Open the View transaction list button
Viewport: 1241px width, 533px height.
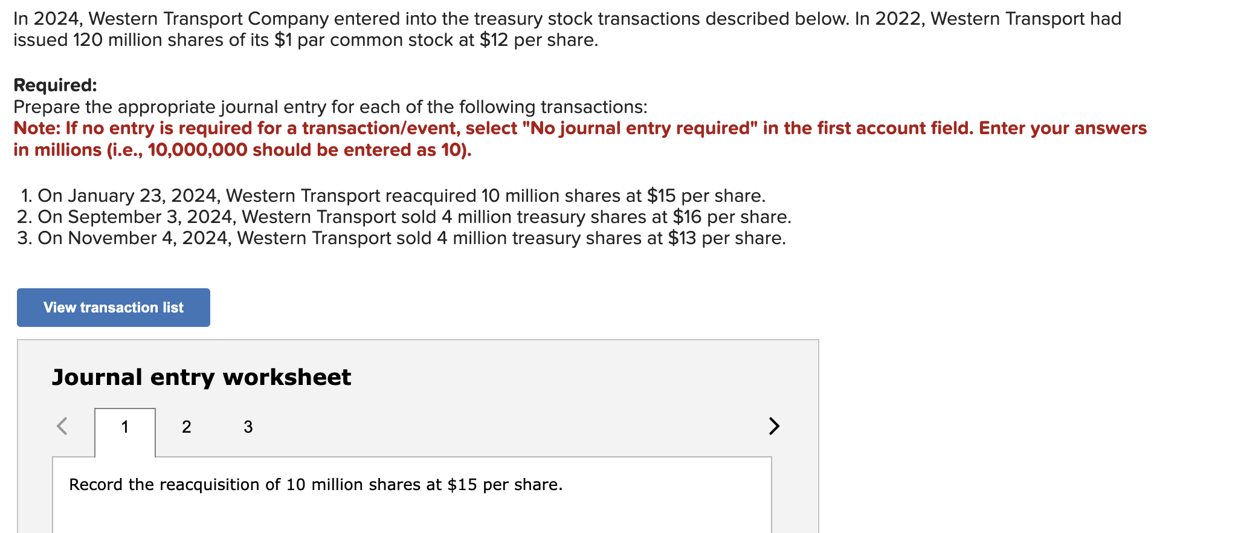tap(114, 308)
